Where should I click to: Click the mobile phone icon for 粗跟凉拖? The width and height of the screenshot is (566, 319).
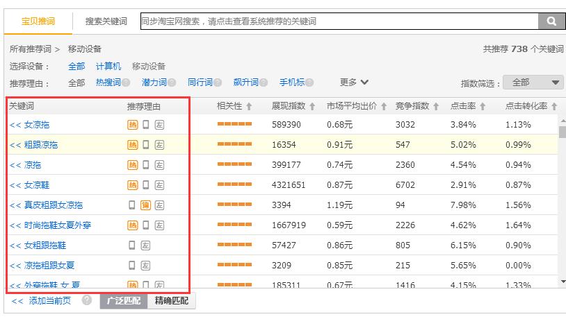pos(146,145)
